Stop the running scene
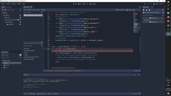Image resolution: width=171 pixels, height=96 pixels. 151,4
